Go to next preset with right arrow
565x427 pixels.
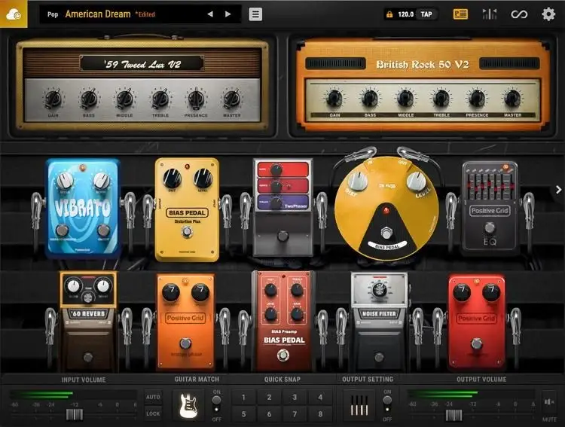pos(228,14)
